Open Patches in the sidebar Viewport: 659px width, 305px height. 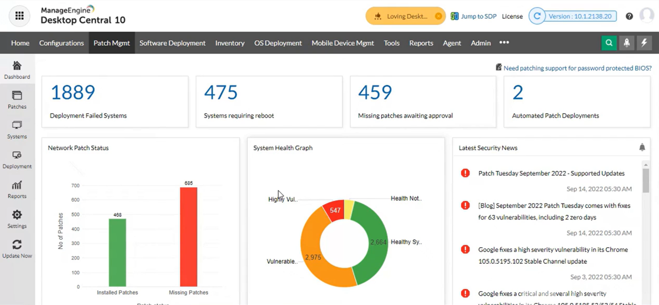coord(17,100)
